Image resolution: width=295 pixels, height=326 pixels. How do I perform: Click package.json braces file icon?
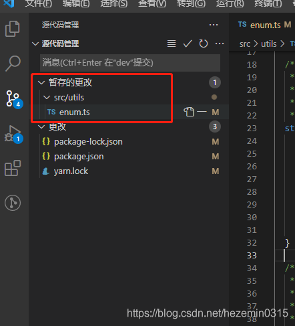click(x=46, y=156)
